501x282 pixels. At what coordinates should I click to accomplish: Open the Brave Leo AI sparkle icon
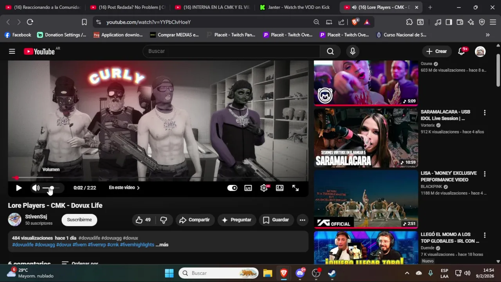(471, 22)
